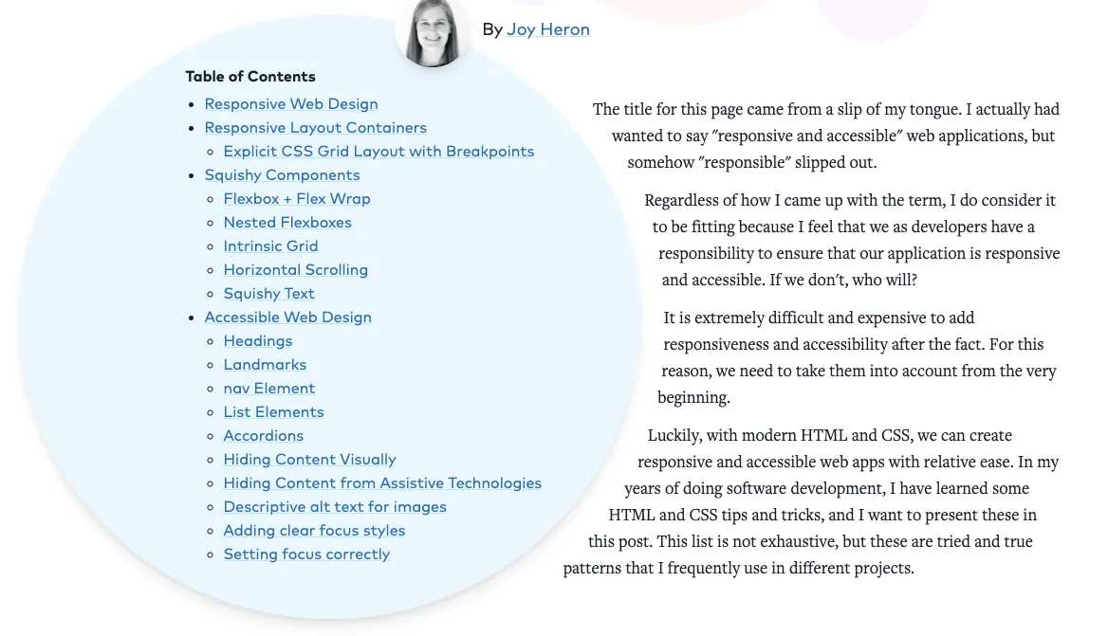Image resolution: width=1108 pixels, height=636 pixels.
Task: Go to the Intrinsic Grid section
Action: (x=270, y=246)
